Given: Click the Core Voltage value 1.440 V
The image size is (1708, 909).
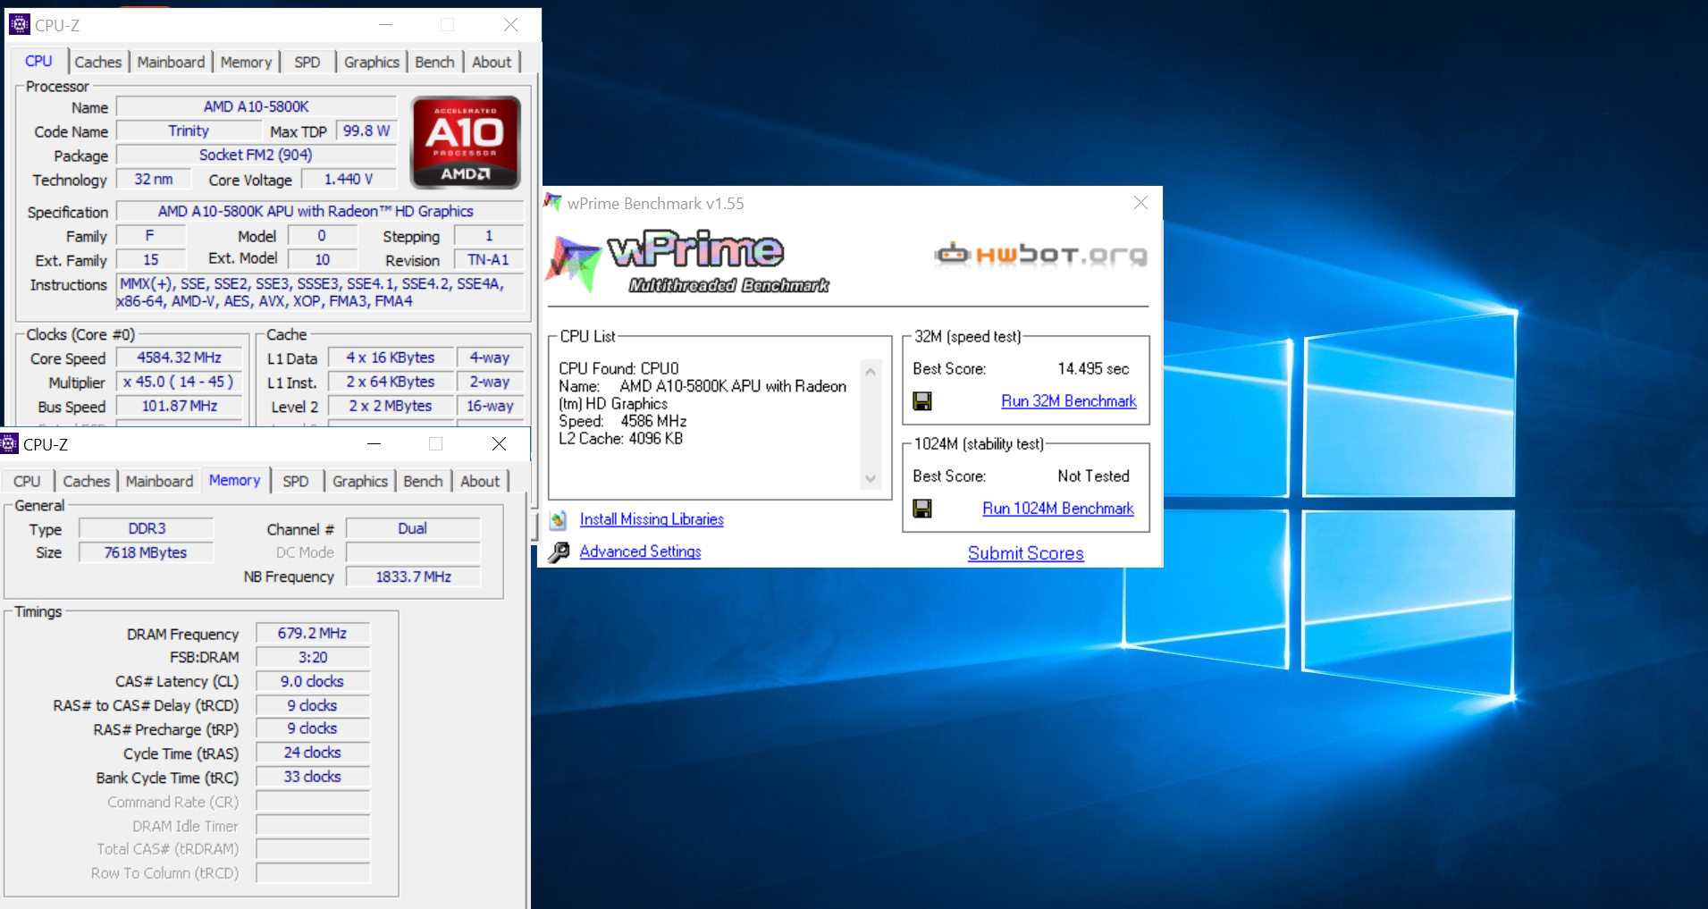Looking at the screenshot, I should point(349,179).
